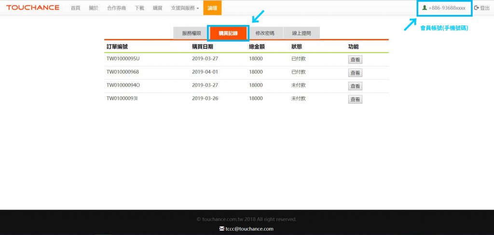Click the TOUCHANCE logo
This screenshot has height=235, width=494.
coord(33,8)
